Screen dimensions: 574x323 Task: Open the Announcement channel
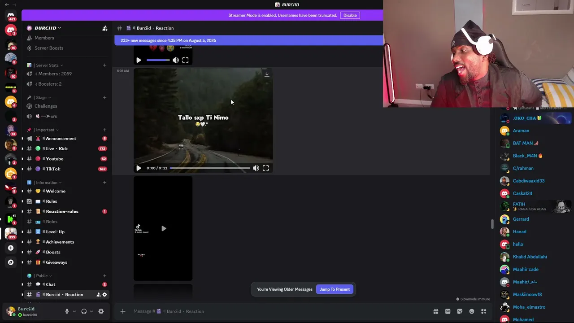coord(66,139)
